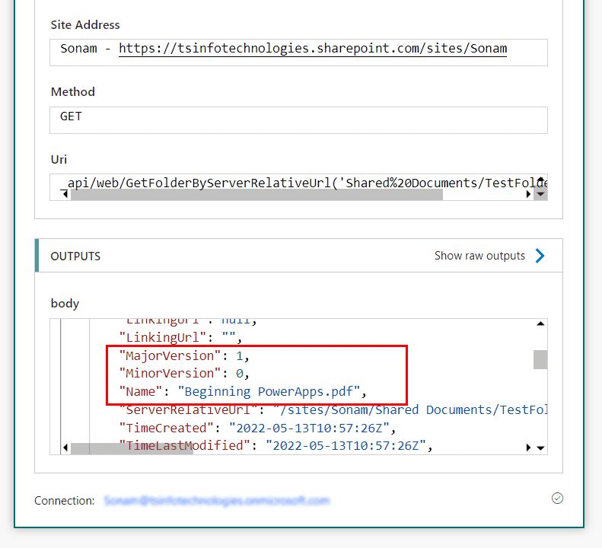Click the "MajorVersion": 1 line
Viewport: 602px width, 548px height.
(184, 356)
